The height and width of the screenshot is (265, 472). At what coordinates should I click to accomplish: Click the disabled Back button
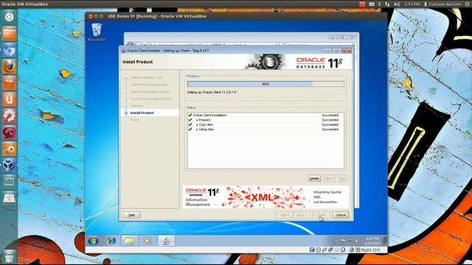284,215
